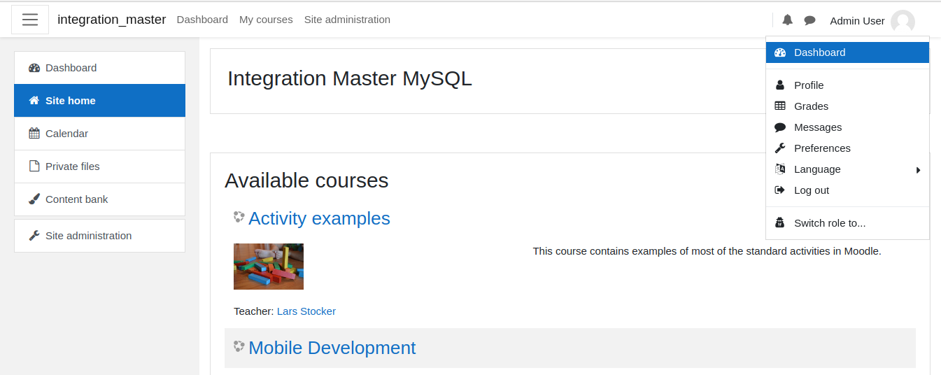Select Site home in the left sidebar
941x375 pixels.
click(99, 101)
